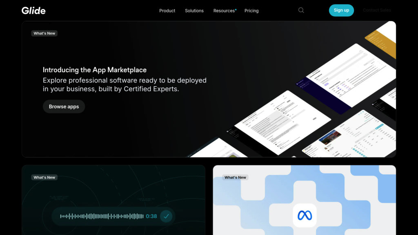Expand the Product menu
The height and width of the screenshot is (235, 418).
tap(167, 11)
